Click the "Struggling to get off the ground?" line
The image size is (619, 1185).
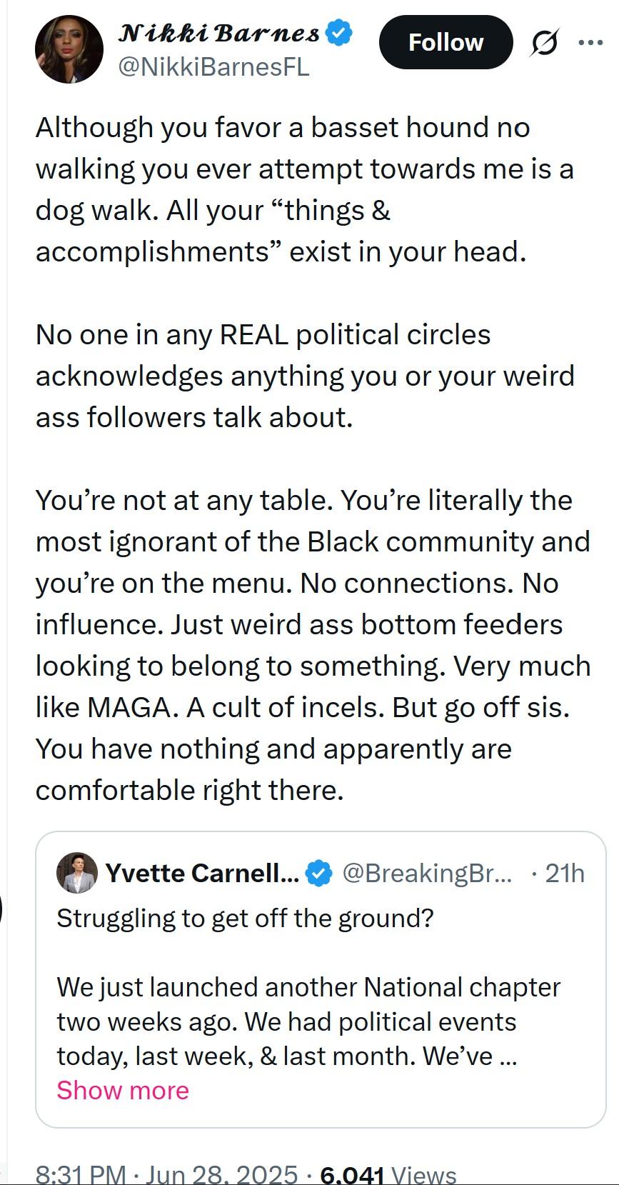pos(245,918)
